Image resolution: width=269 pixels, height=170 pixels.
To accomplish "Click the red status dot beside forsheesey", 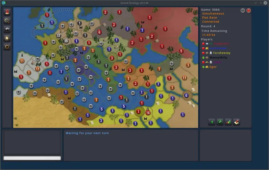I will [203, 53].
